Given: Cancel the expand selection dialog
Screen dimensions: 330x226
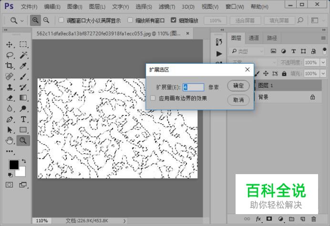Looking at the screenshot, I should point(238,100).
